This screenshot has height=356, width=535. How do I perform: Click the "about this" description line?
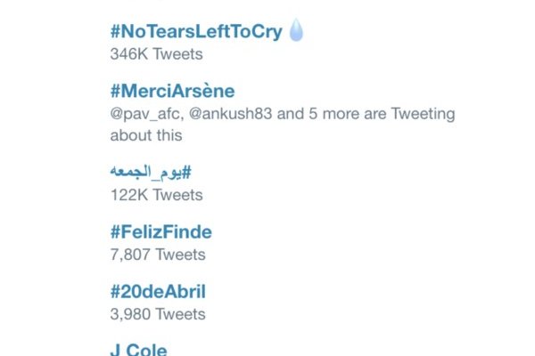[x=146, y=135]
